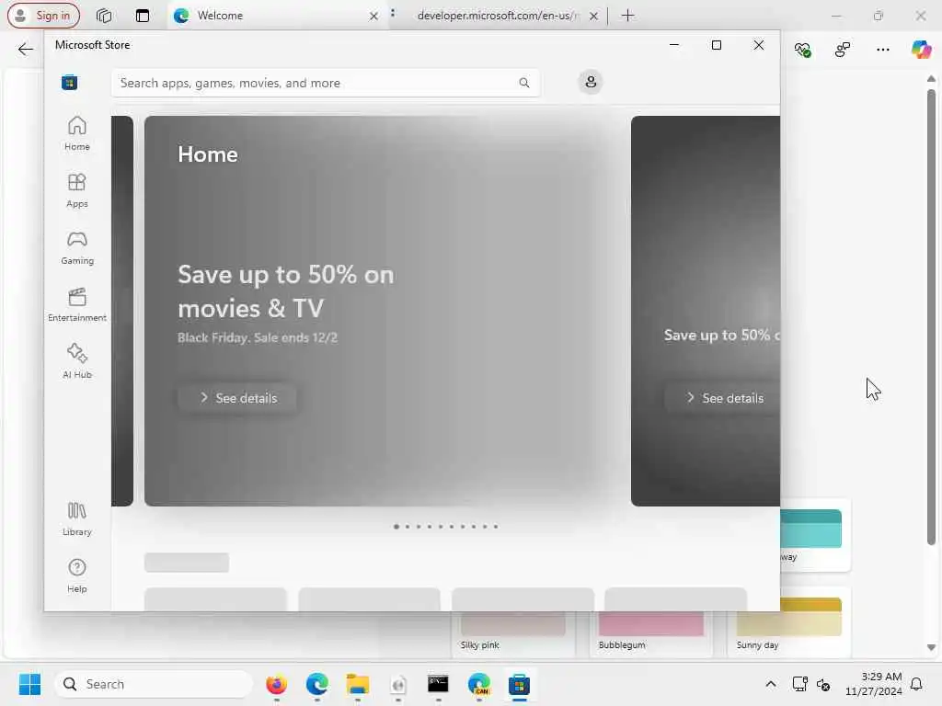Open Edge browser essentials heart icon
This screenshot has height=706, width=942.
802,50
